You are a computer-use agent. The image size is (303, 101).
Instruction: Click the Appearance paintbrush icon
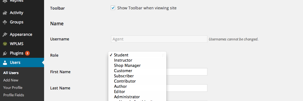coord(5,35)
